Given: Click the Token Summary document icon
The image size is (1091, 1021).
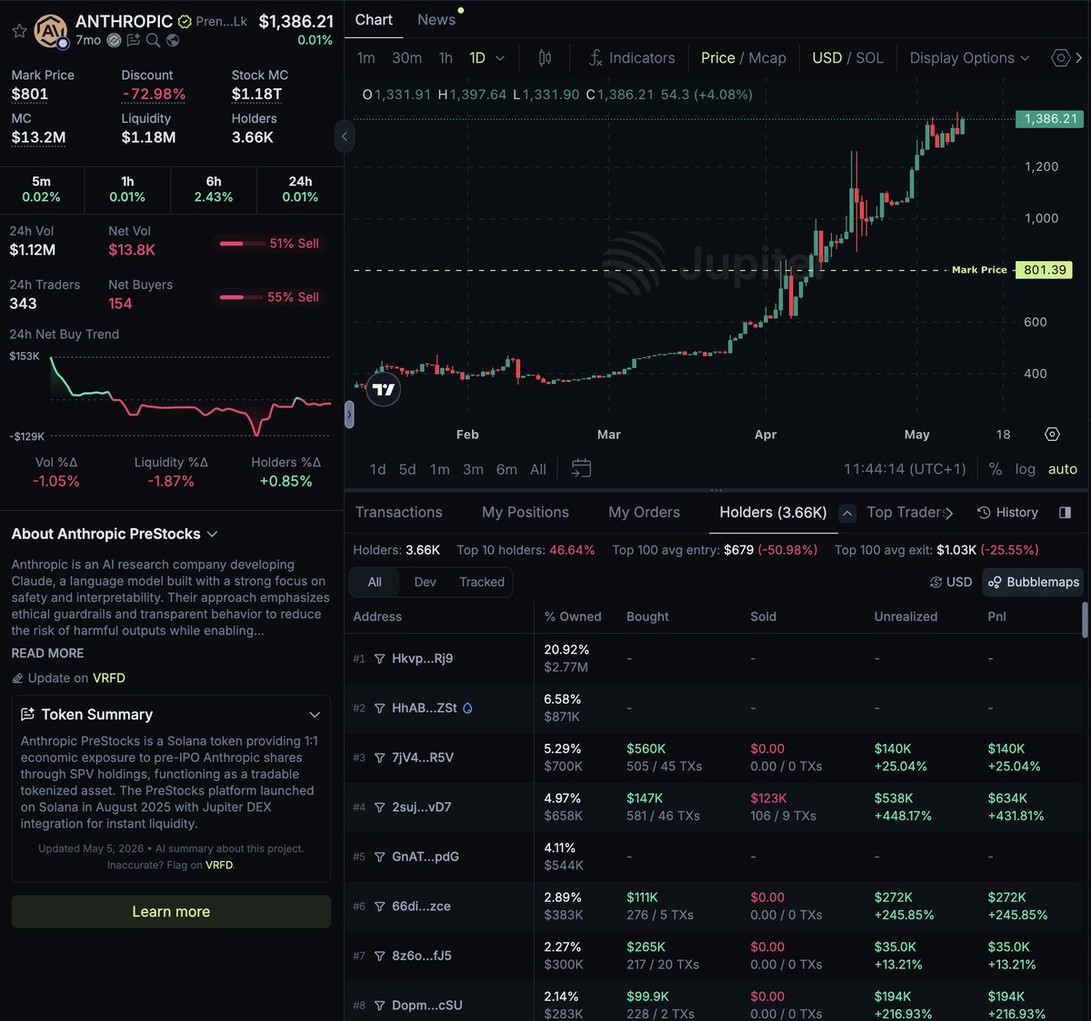Looking at the screenshot, I should pyautogui.click(x=27, y=715).
